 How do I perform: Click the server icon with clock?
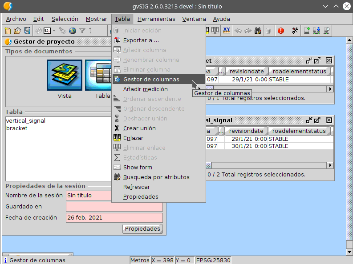coord(327,31)
